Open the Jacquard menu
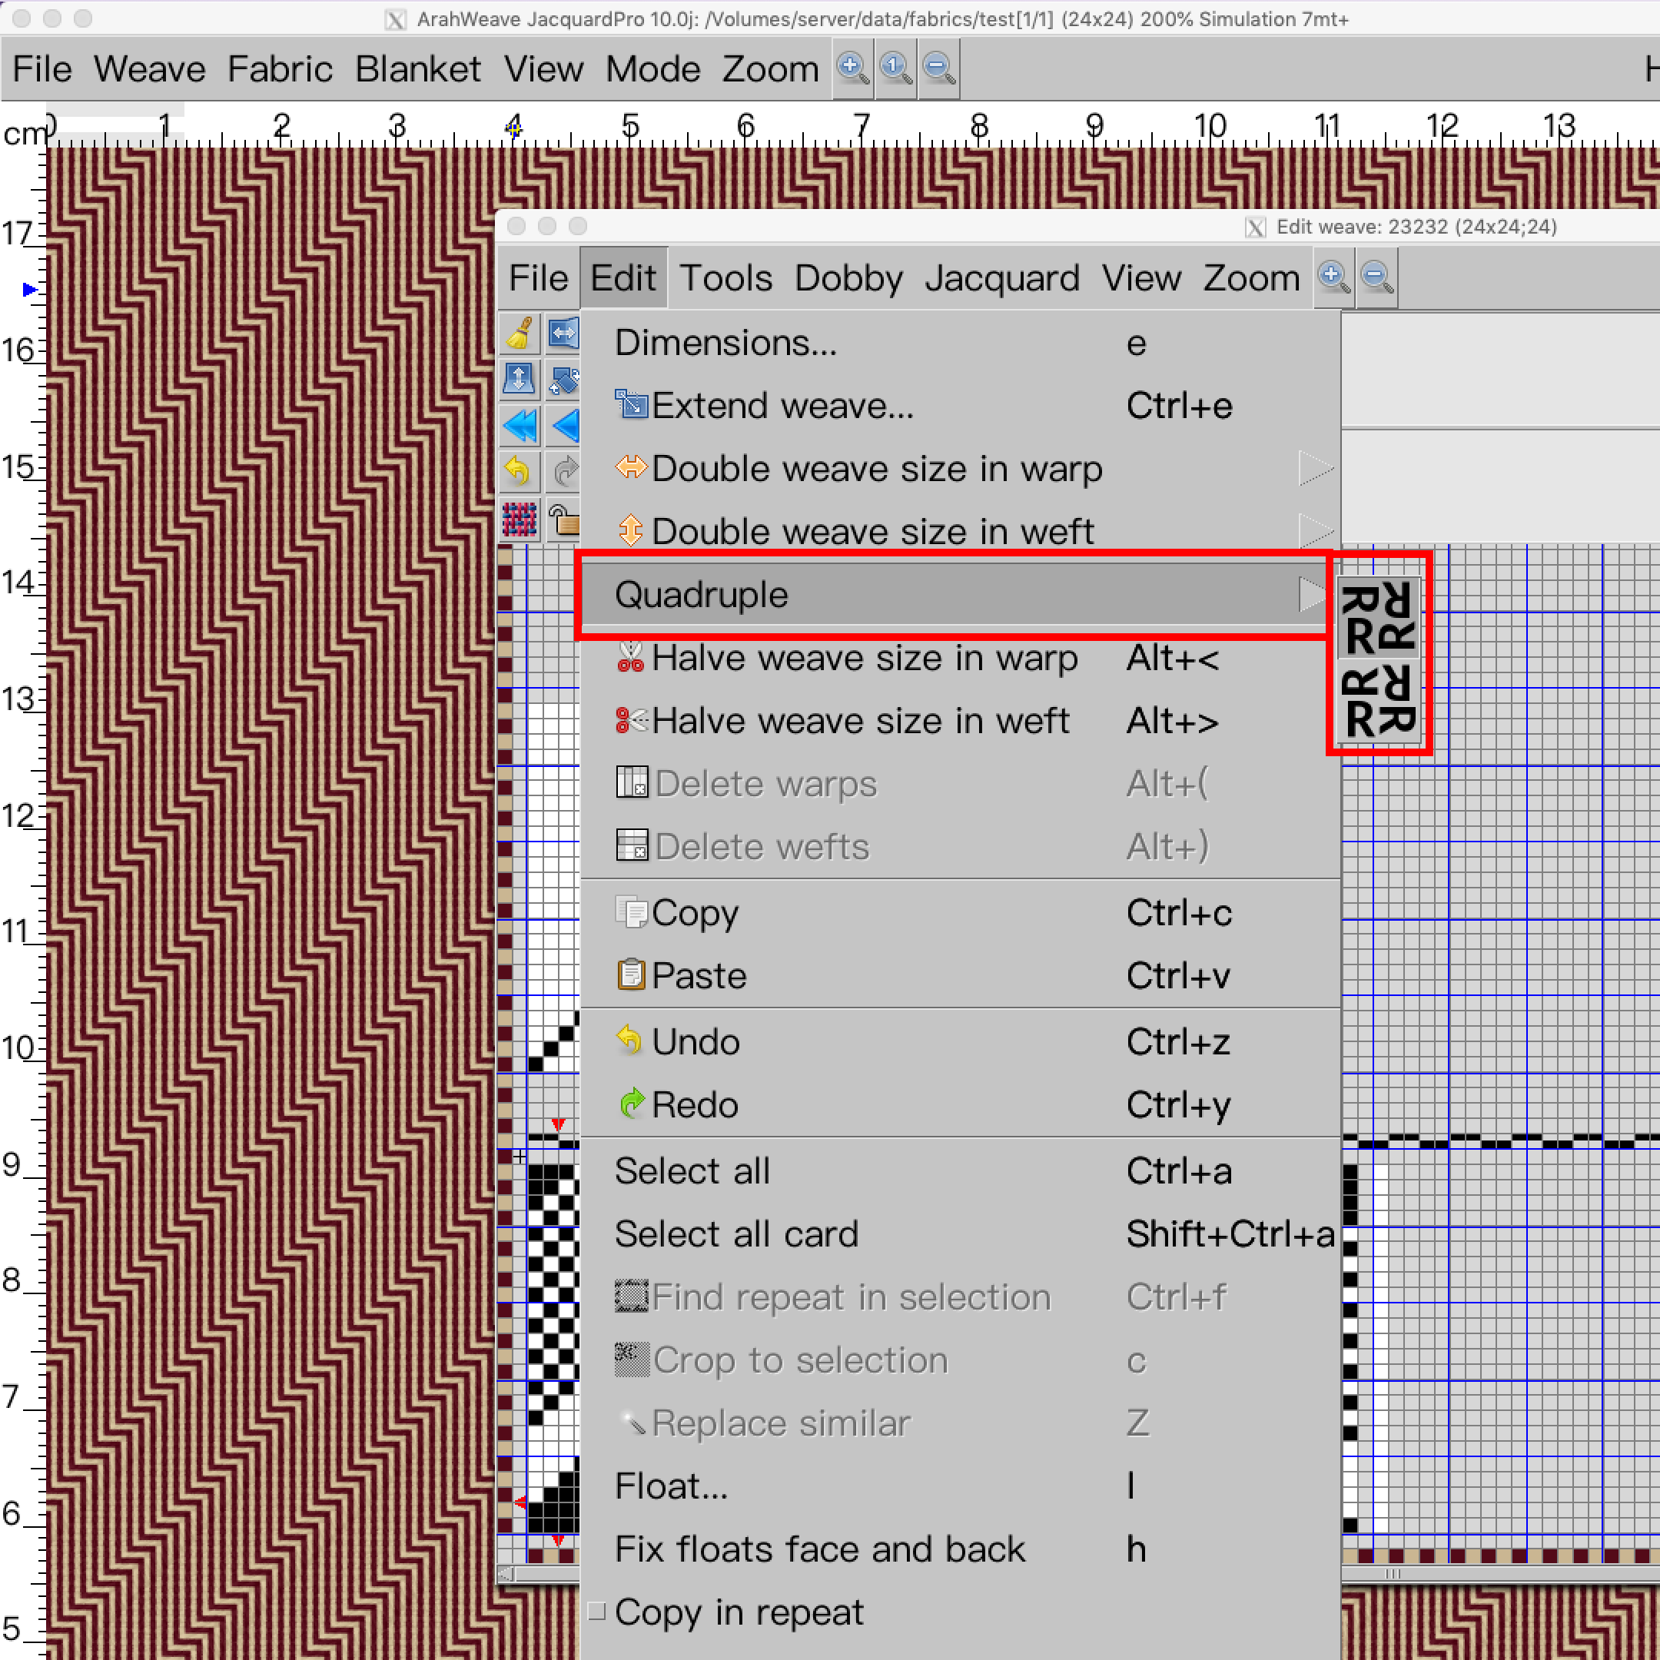 [1002, 278]
